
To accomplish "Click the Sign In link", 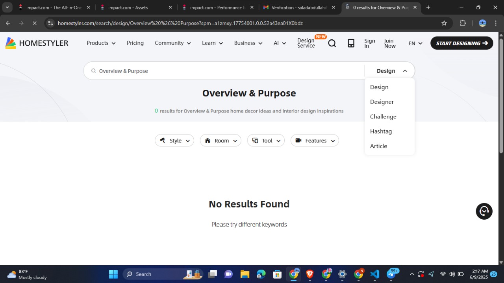I will 370,43.
